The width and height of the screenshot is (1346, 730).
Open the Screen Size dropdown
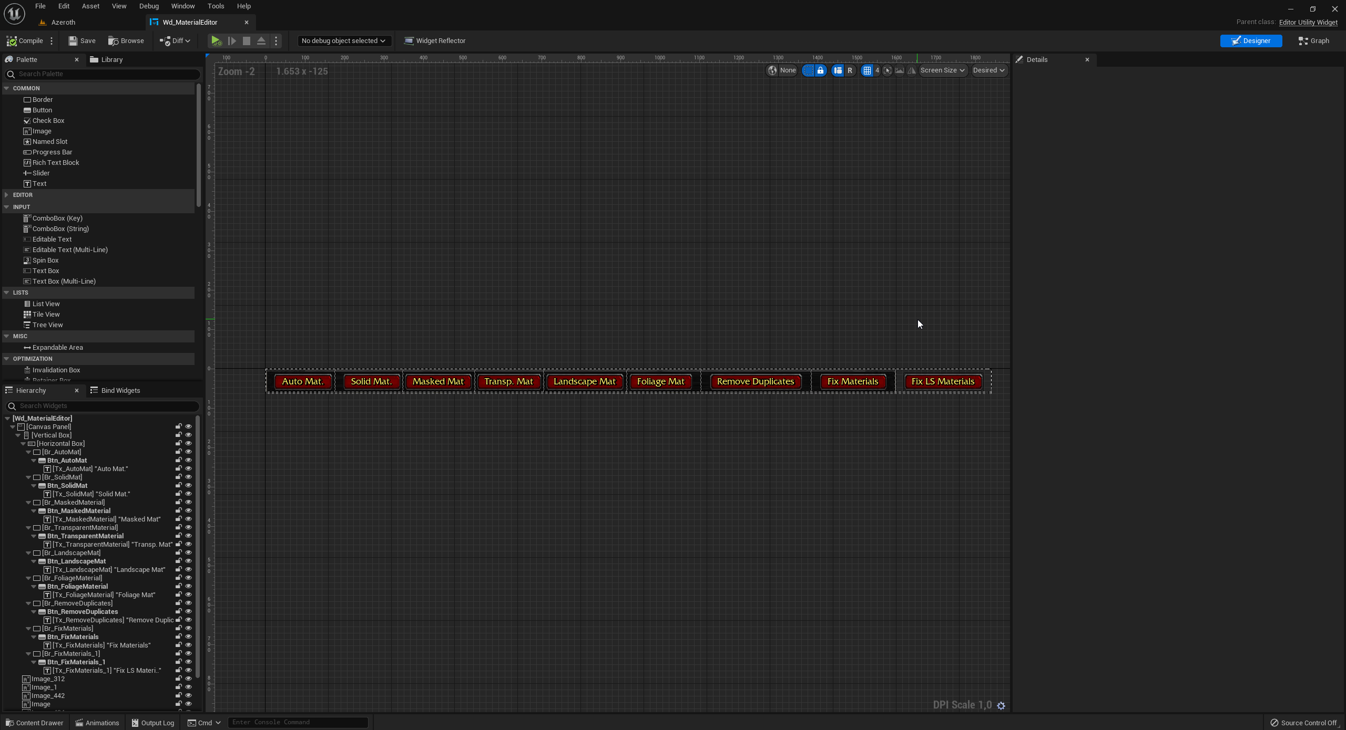tap(942, 70)
